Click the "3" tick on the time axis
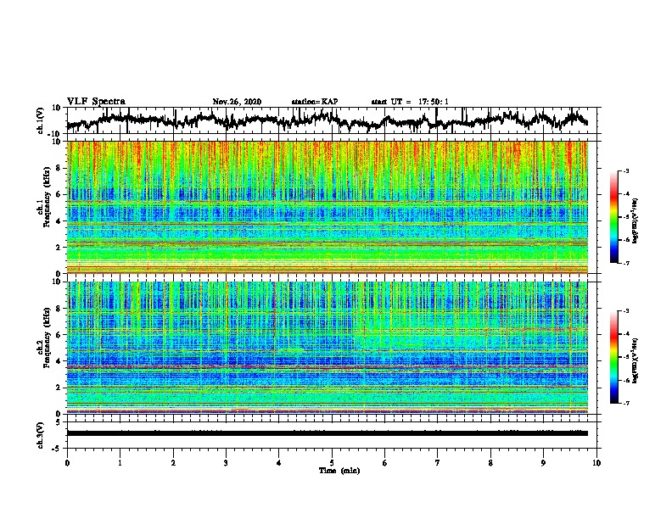 [x=226, y=463]
